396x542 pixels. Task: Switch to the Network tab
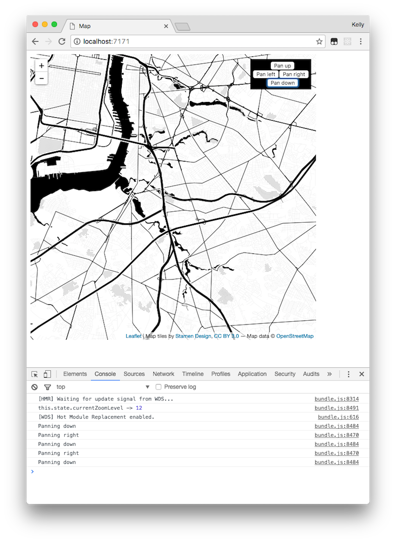(x=163, y=374)
